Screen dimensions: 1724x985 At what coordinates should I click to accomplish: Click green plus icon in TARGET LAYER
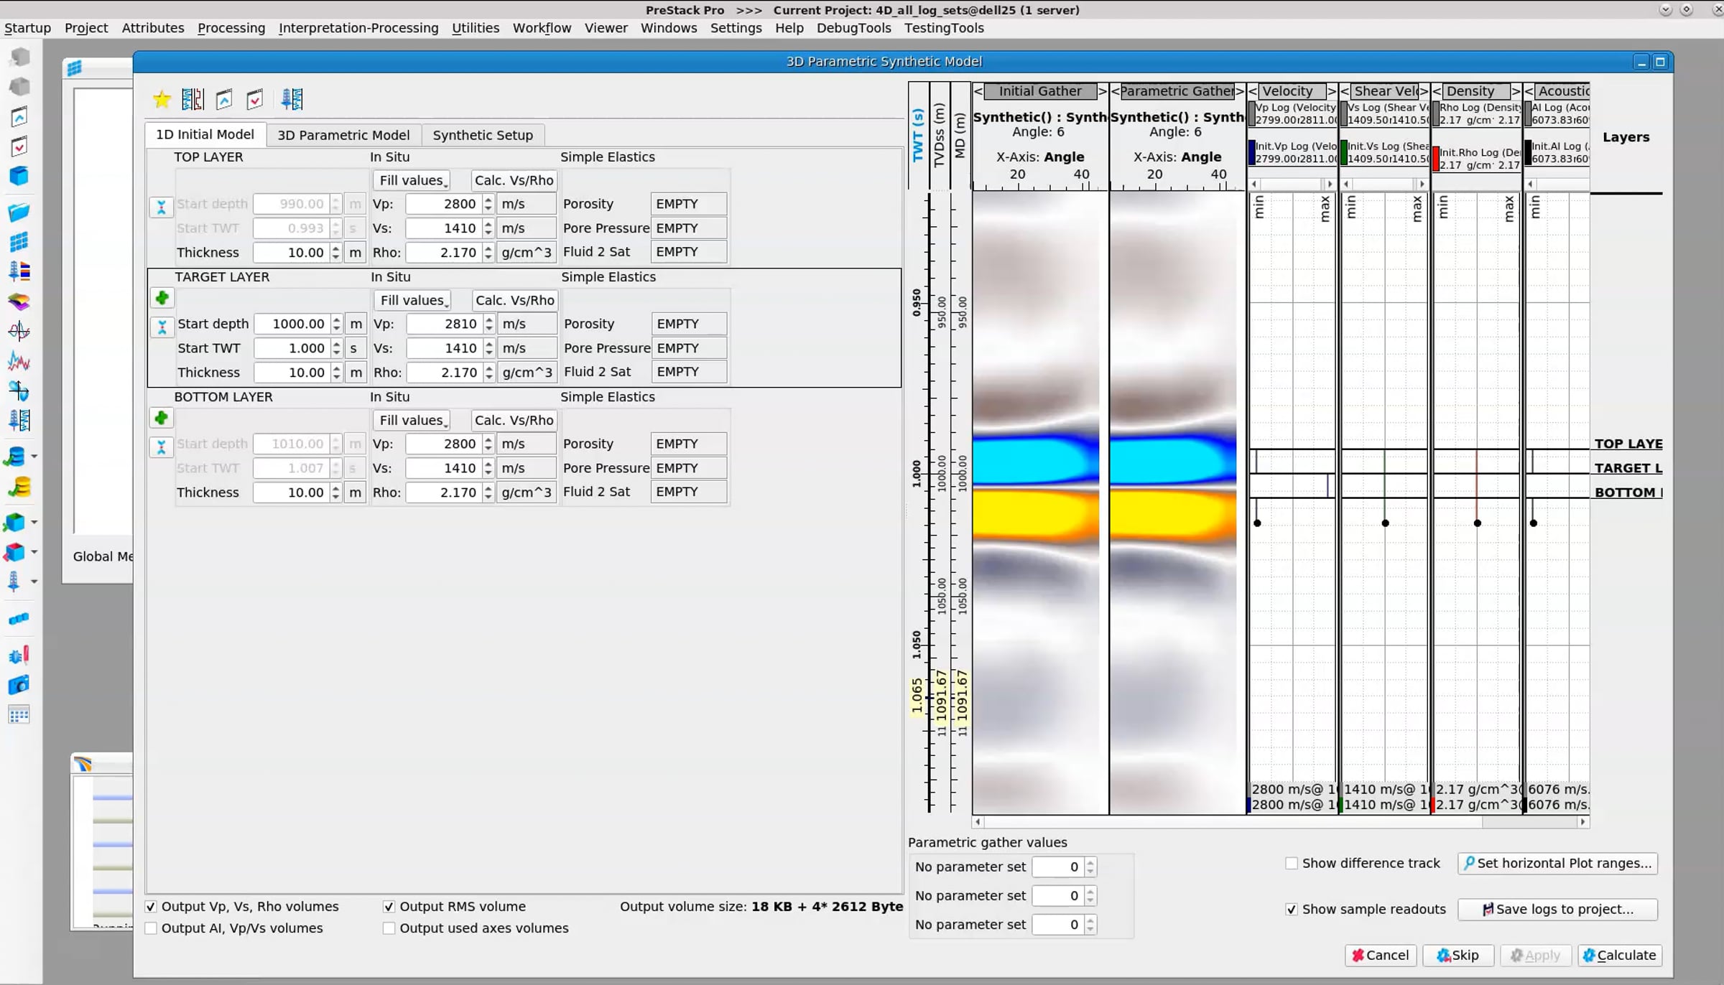pyautogui.click(x=162, y=298)
